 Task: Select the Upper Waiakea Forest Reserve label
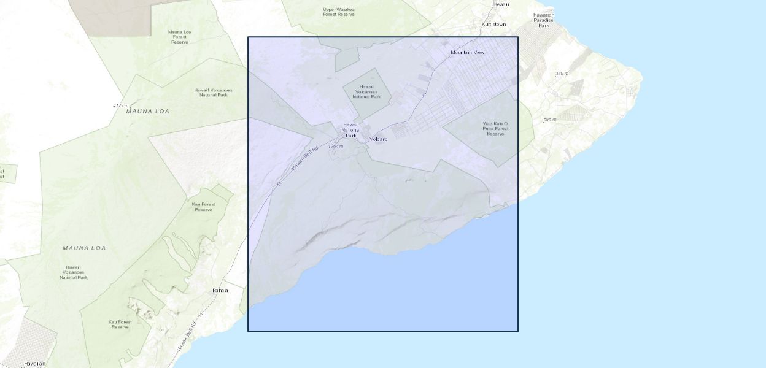[x=339, y=12]
